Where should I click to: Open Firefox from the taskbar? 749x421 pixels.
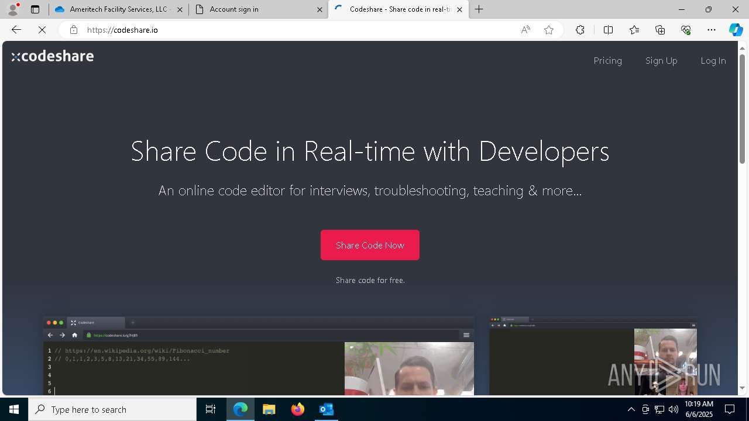pos(298,409)
